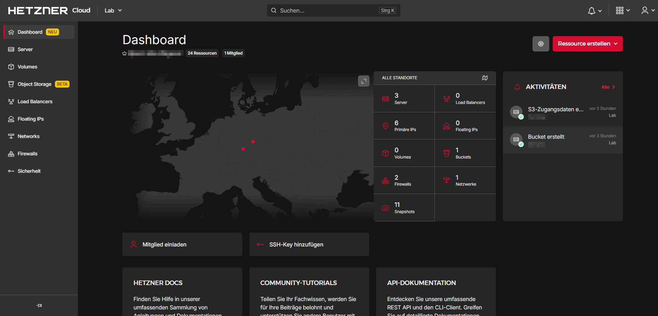This screenshot has width=658, height=316.
Task: Open the Hetzner Docs card
Action: (x=182, y=292)
